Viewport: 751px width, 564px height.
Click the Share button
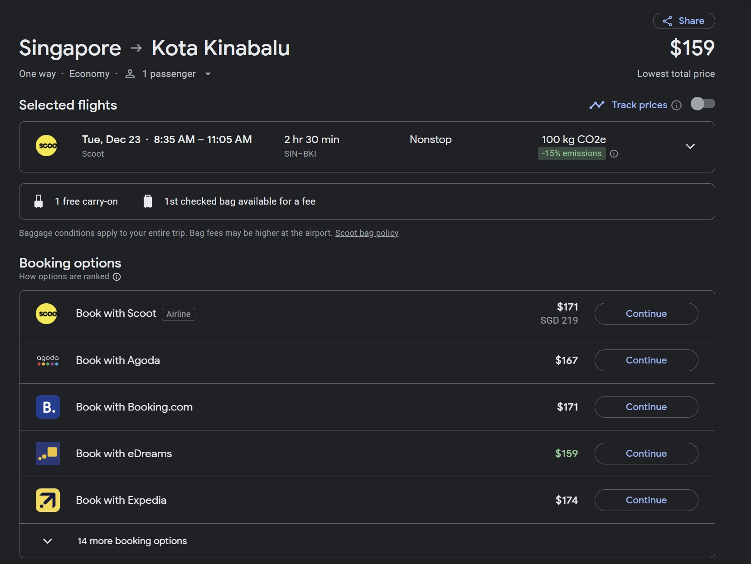pyautogui.click(x=683, y=21)
